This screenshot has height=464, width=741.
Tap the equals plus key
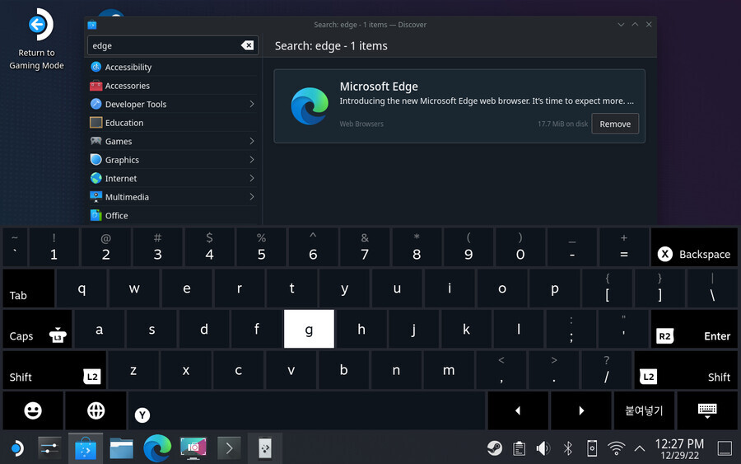(624, 247)
